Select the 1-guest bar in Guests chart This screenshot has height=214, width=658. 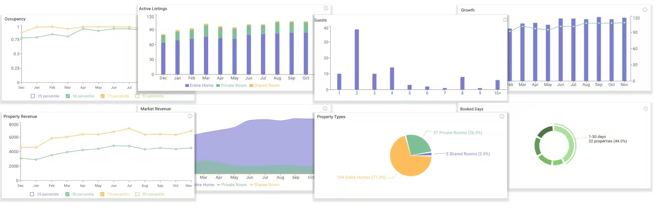point(339,82)
